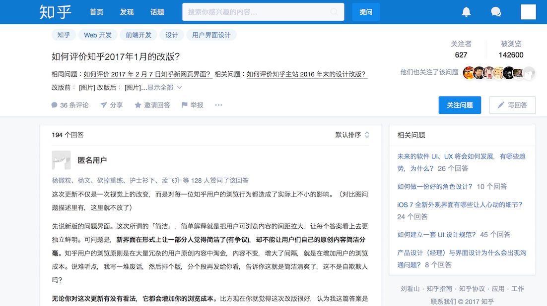Image resolution: width=547 pixels, height=306 pixels.
Task: Open the user profile avatar in header
Action: [528, 12]
